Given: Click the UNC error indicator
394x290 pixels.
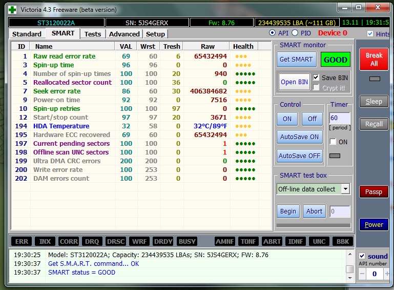Looking at the screenshot, I should click(319, 242).
